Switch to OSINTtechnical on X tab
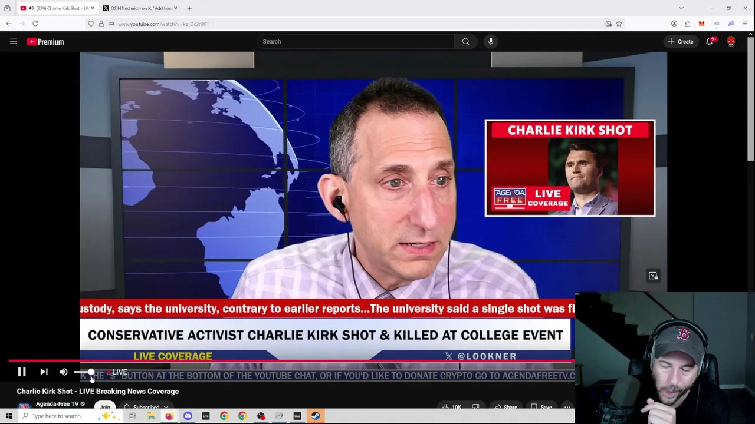The height and width of the screenshot is (424, 755). (x=140, y=8)
